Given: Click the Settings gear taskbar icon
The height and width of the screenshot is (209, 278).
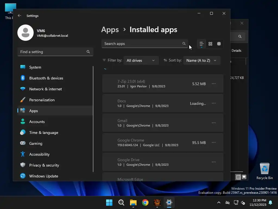Looking at the screenshot, I should pos(169,202).
